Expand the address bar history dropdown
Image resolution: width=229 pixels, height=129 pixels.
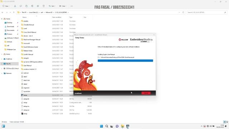coord(179,13)
